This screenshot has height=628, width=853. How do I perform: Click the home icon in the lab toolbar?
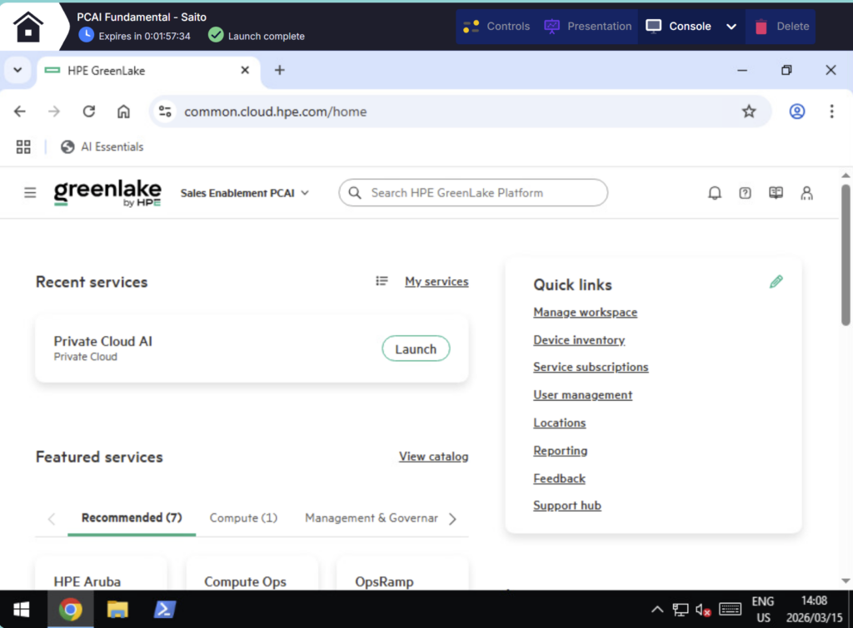click(x=28, y=27)
